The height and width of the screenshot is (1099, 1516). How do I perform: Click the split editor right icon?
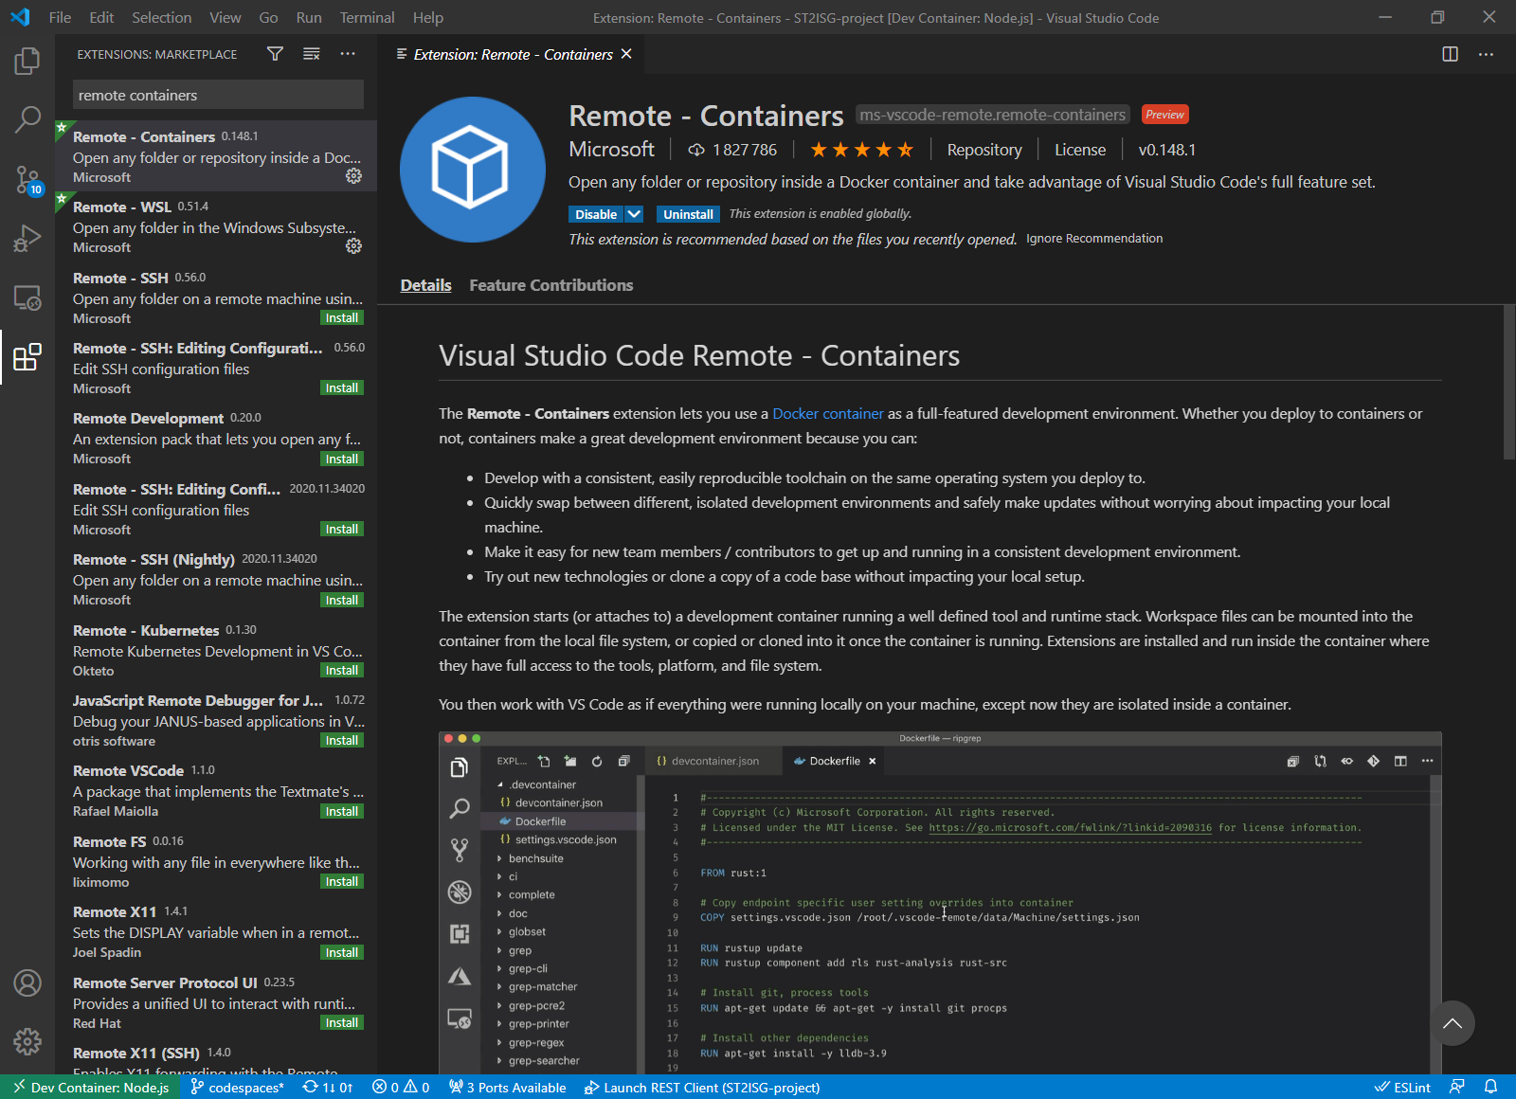[x=1450, y=54]
